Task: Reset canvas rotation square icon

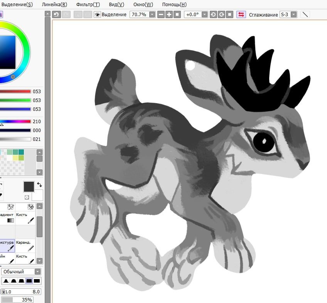Action: tap(229, 15)
